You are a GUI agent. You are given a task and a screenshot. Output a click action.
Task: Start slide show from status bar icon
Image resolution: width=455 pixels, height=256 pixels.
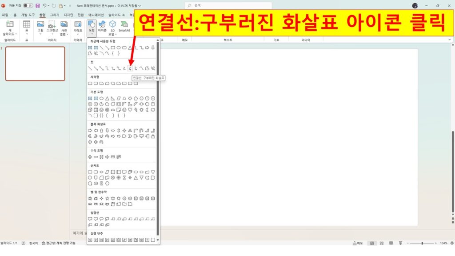click(x=400, y=243)
